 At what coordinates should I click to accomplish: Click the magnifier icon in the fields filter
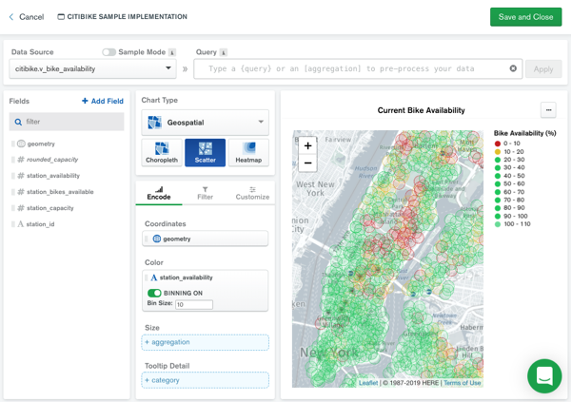[x=18, y=122]
